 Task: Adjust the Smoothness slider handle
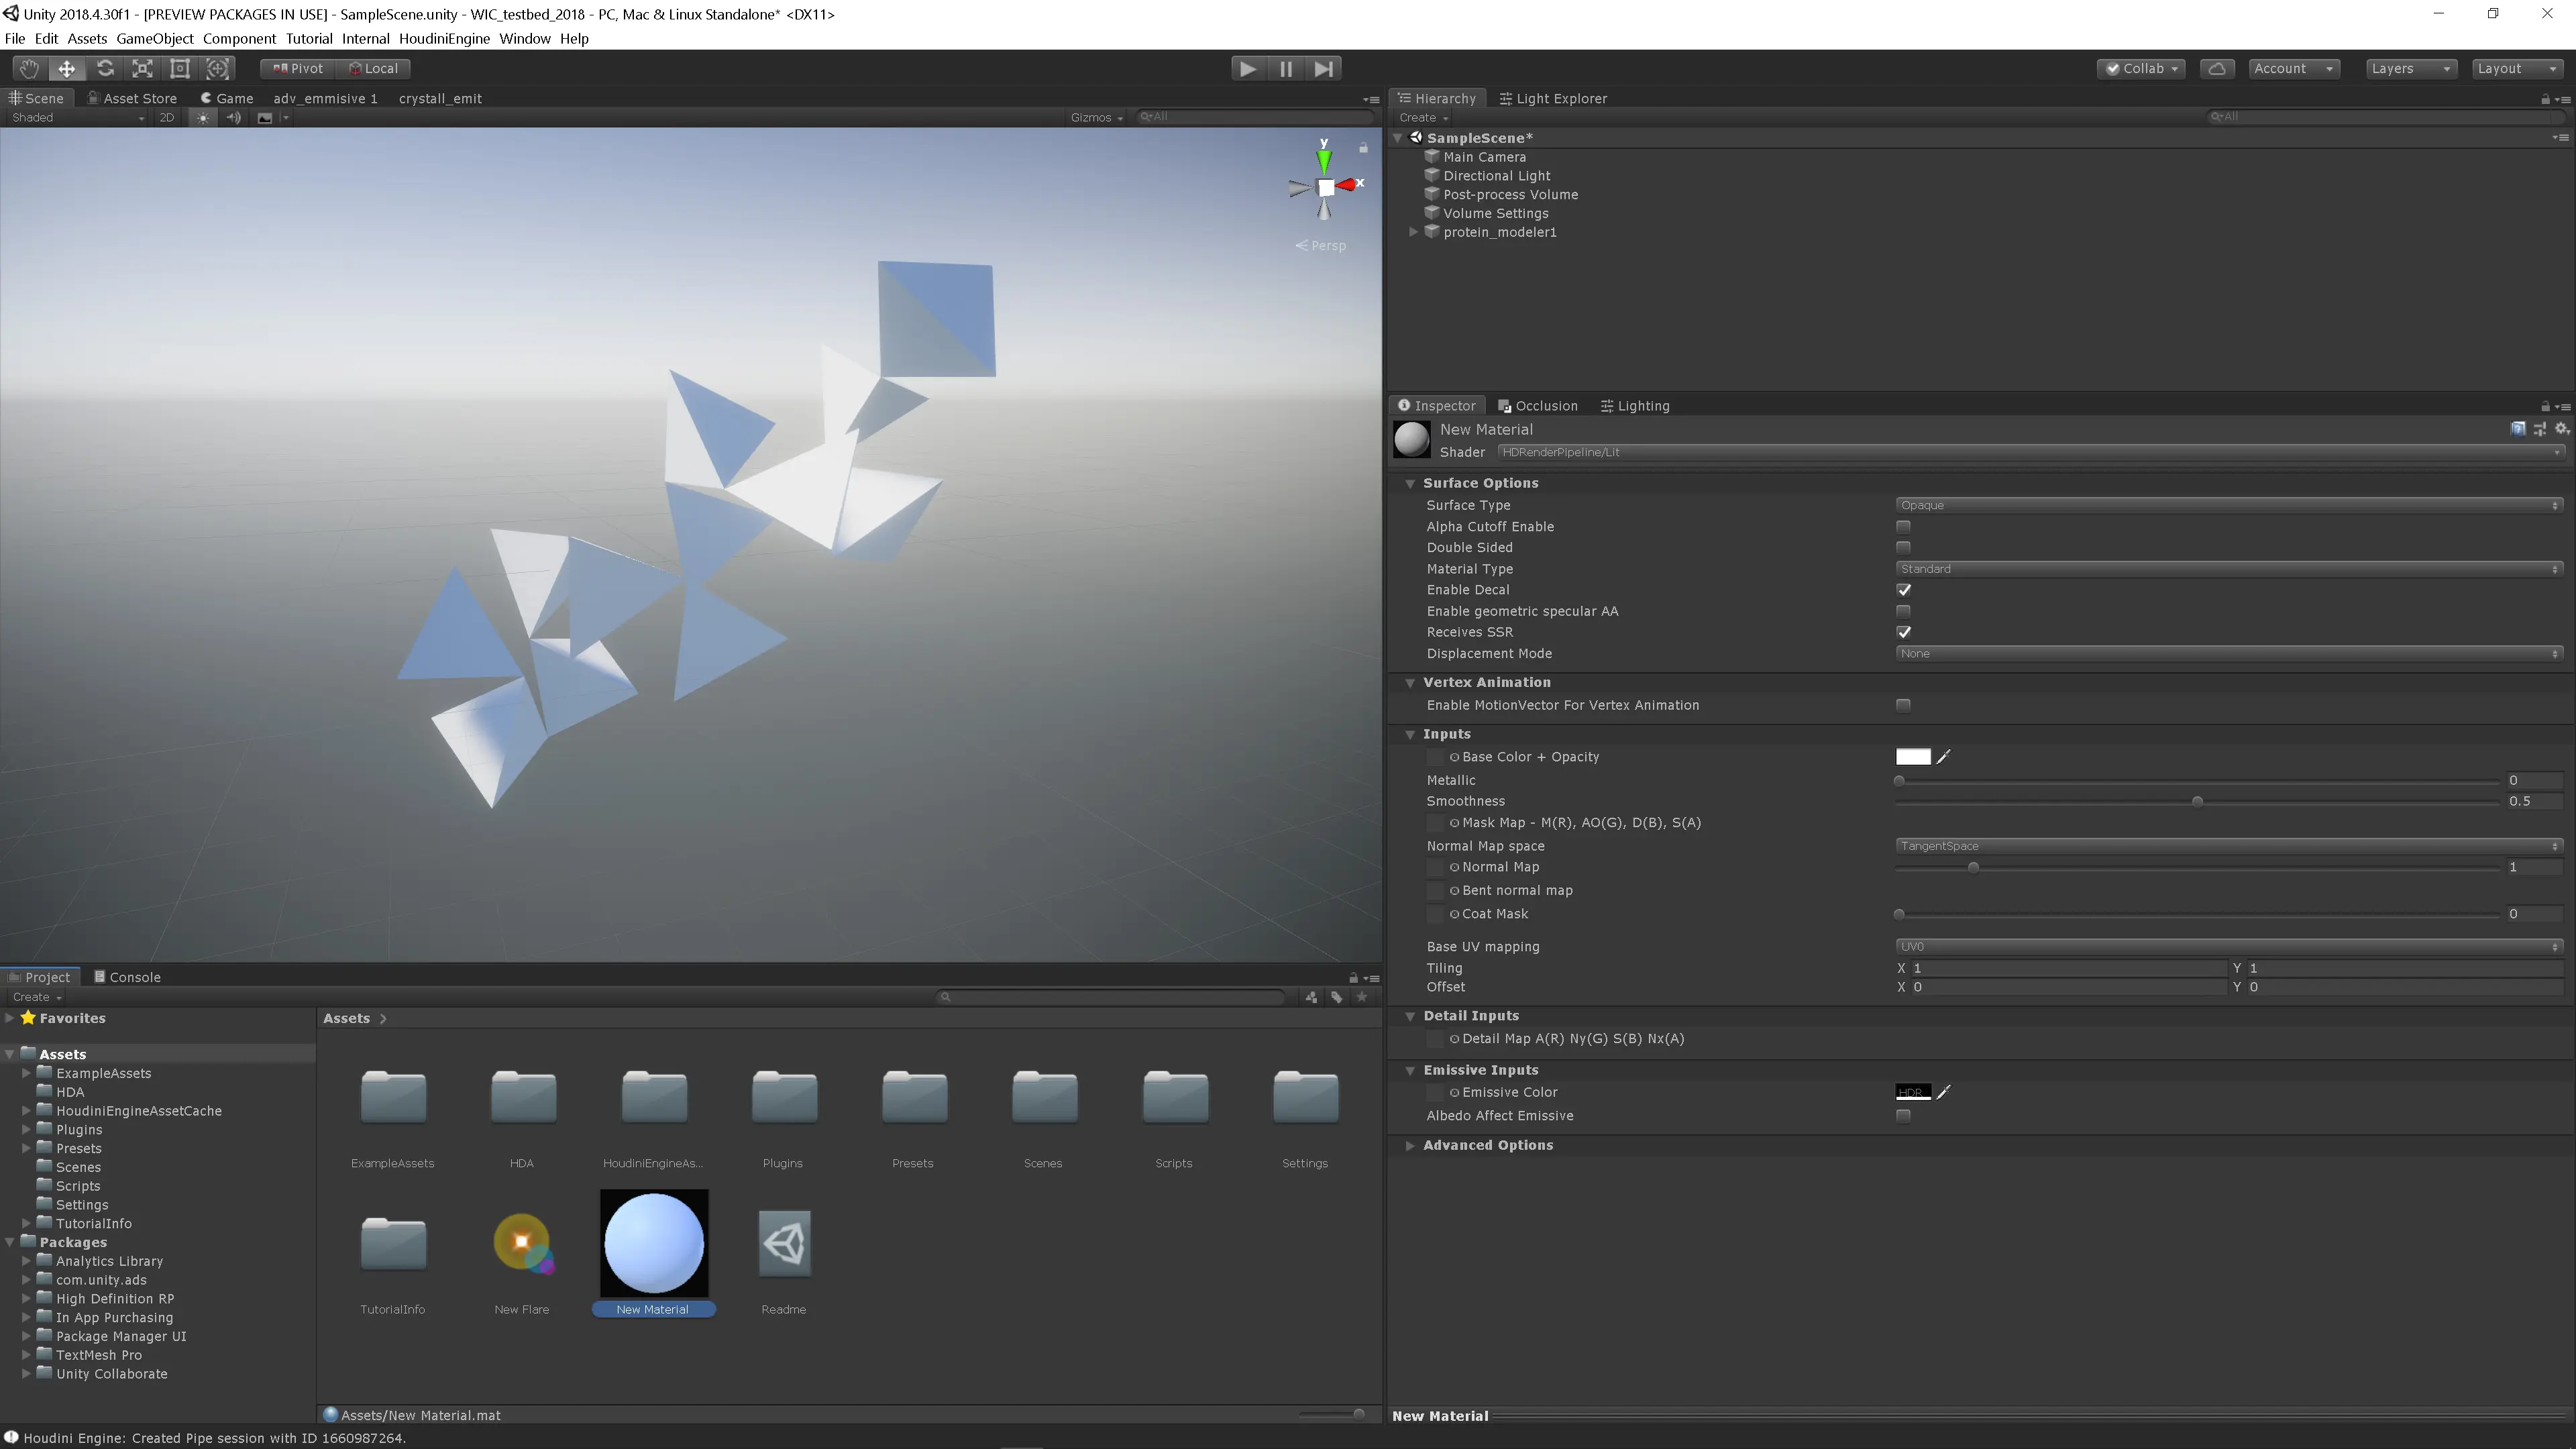pyautogui.click(x=2197, y=801)
